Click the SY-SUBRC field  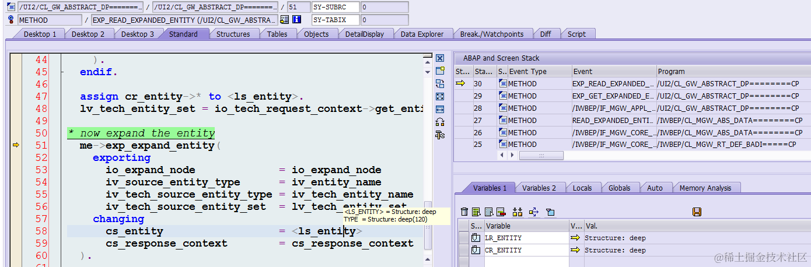coord(335,8)
